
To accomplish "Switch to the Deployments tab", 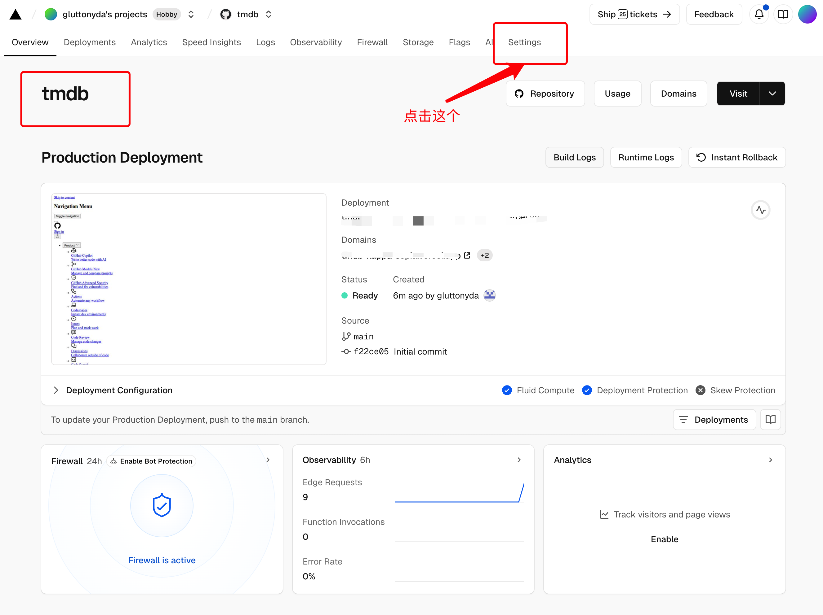I will click(90, 42).
